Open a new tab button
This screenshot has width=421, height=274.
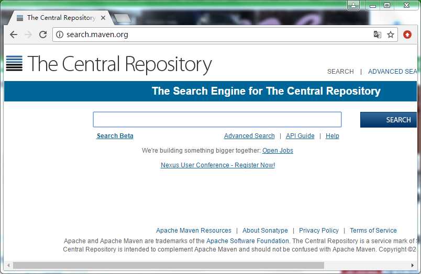pyautogui.click(x=123, y=18)
